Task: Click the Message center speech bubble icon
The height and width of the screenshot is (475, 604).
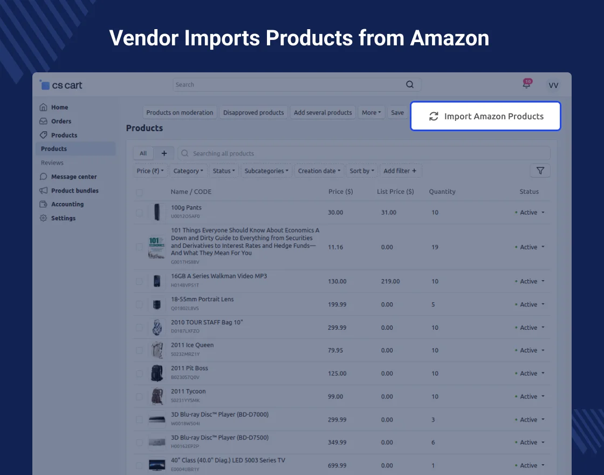Action: coord(44,177)
